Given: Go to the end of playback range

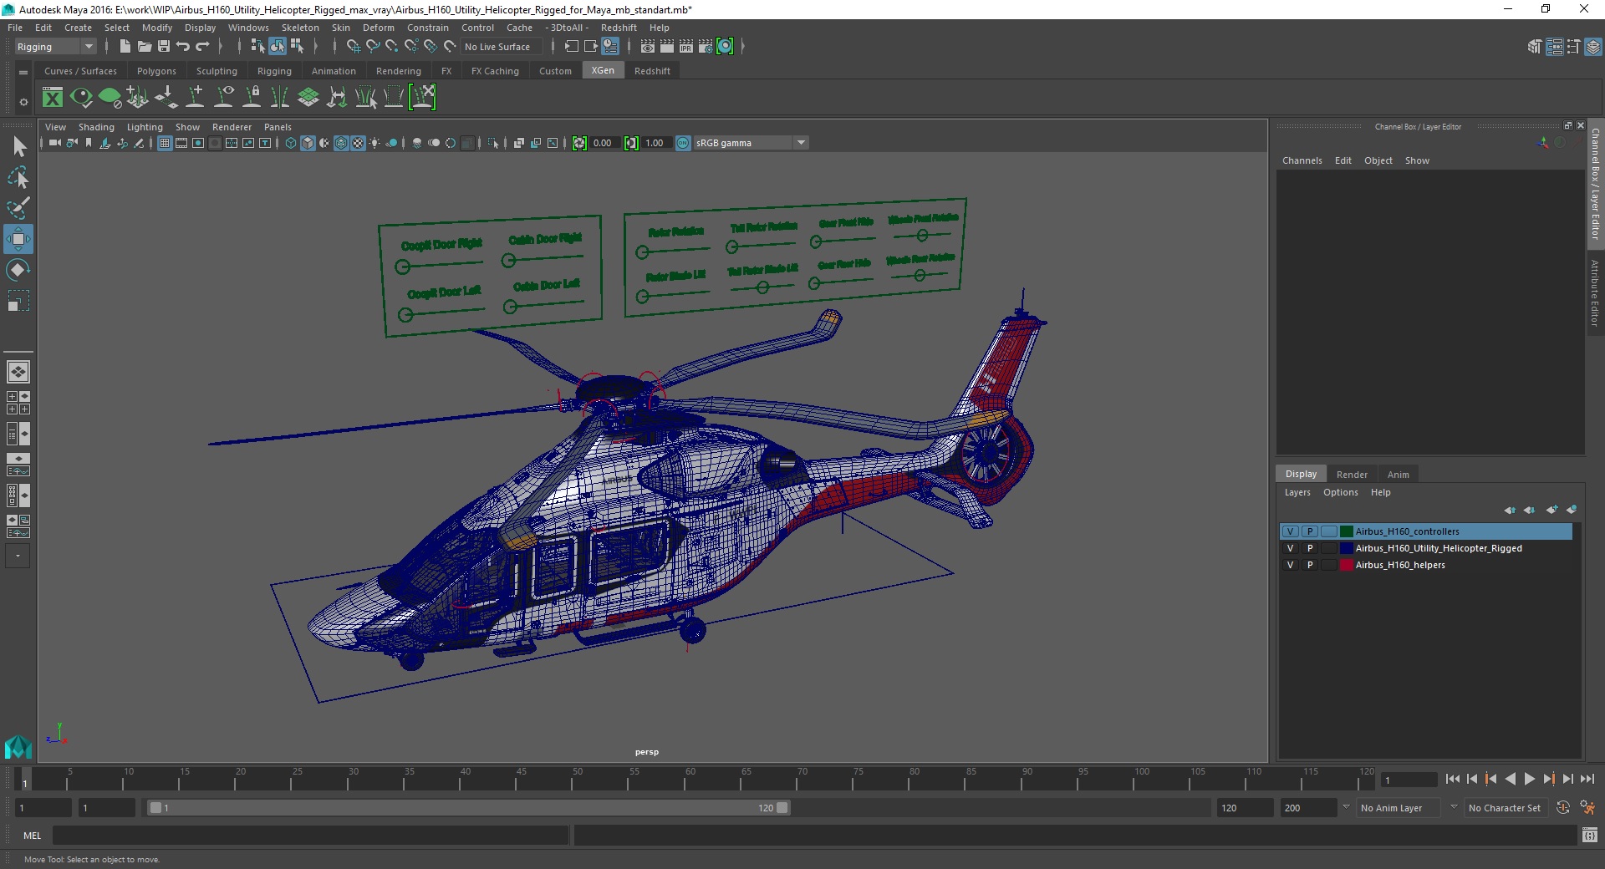Looking at the screenshot, I should tap(1587, 779).
